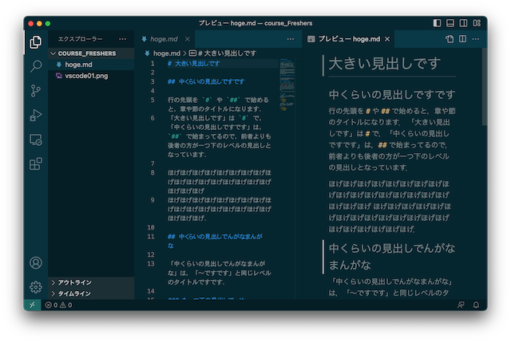Screen dimensions: 511x342
Task: Toggle the secondary side bar layout icon
Action: [463, 23]
